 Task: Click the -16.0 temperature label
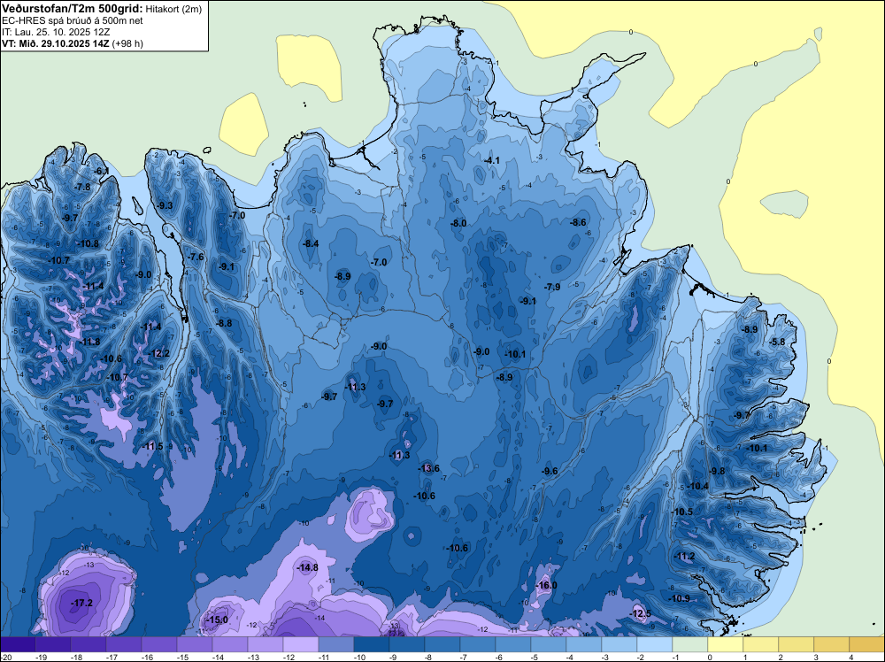tap(546, 585)
